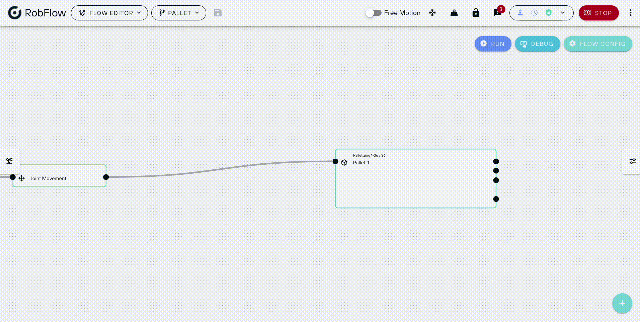
Task: Click third Pallet_1 output port
Action: [x=496, y=180]
